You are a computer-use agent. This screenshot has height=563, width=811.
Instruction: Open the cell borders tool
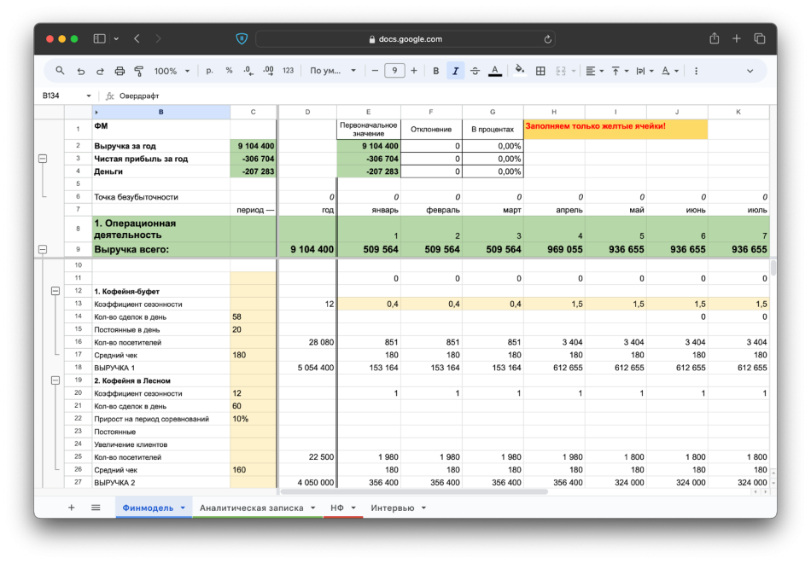pos(540,71)
